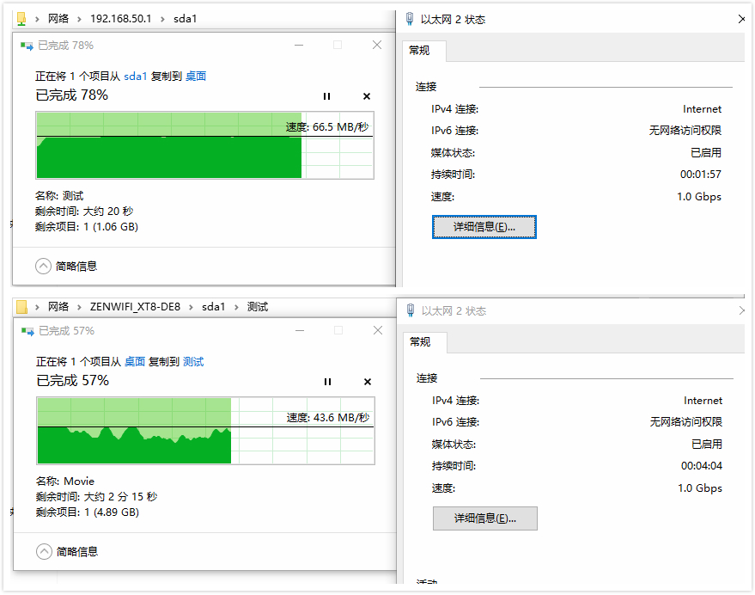The image size is (755, 595).
Task: Open 详细信息(E) in the top Ethernet dialog
Action: pos(484,226)
